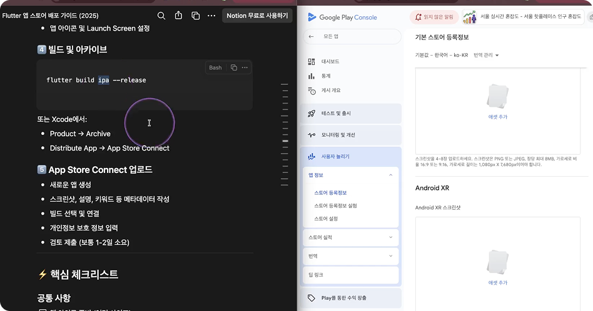Click the Notion 무료로 사용하기 button
Viewport: 593px width, 311px height.
[257, 16]
